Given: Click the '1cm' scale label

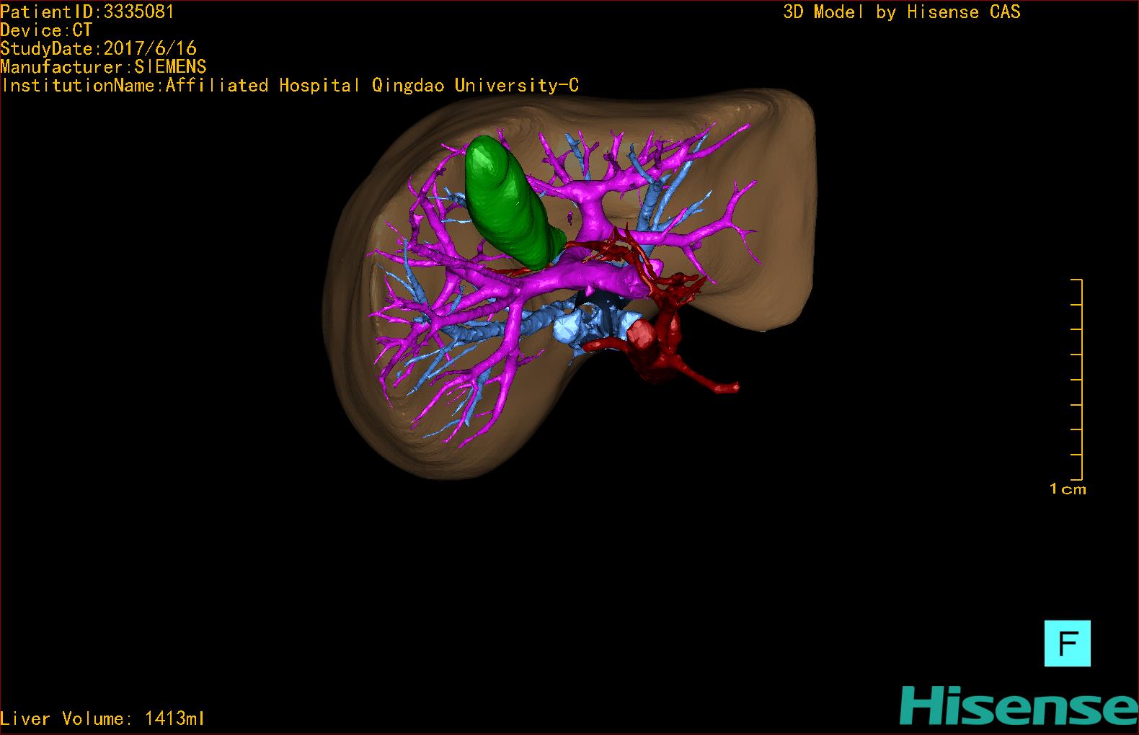Looking at the screenshot, I should click(1068, 489).
